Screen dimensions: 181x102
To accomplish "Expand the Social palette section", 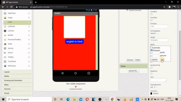I will 17,93.
